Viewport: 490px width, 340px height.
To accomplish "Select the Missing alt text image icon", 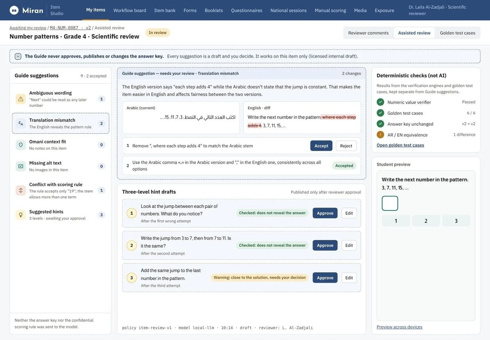I will point(21,166).
